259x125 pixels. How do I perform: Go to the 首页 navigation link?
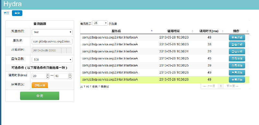click(x=6, y=13)
